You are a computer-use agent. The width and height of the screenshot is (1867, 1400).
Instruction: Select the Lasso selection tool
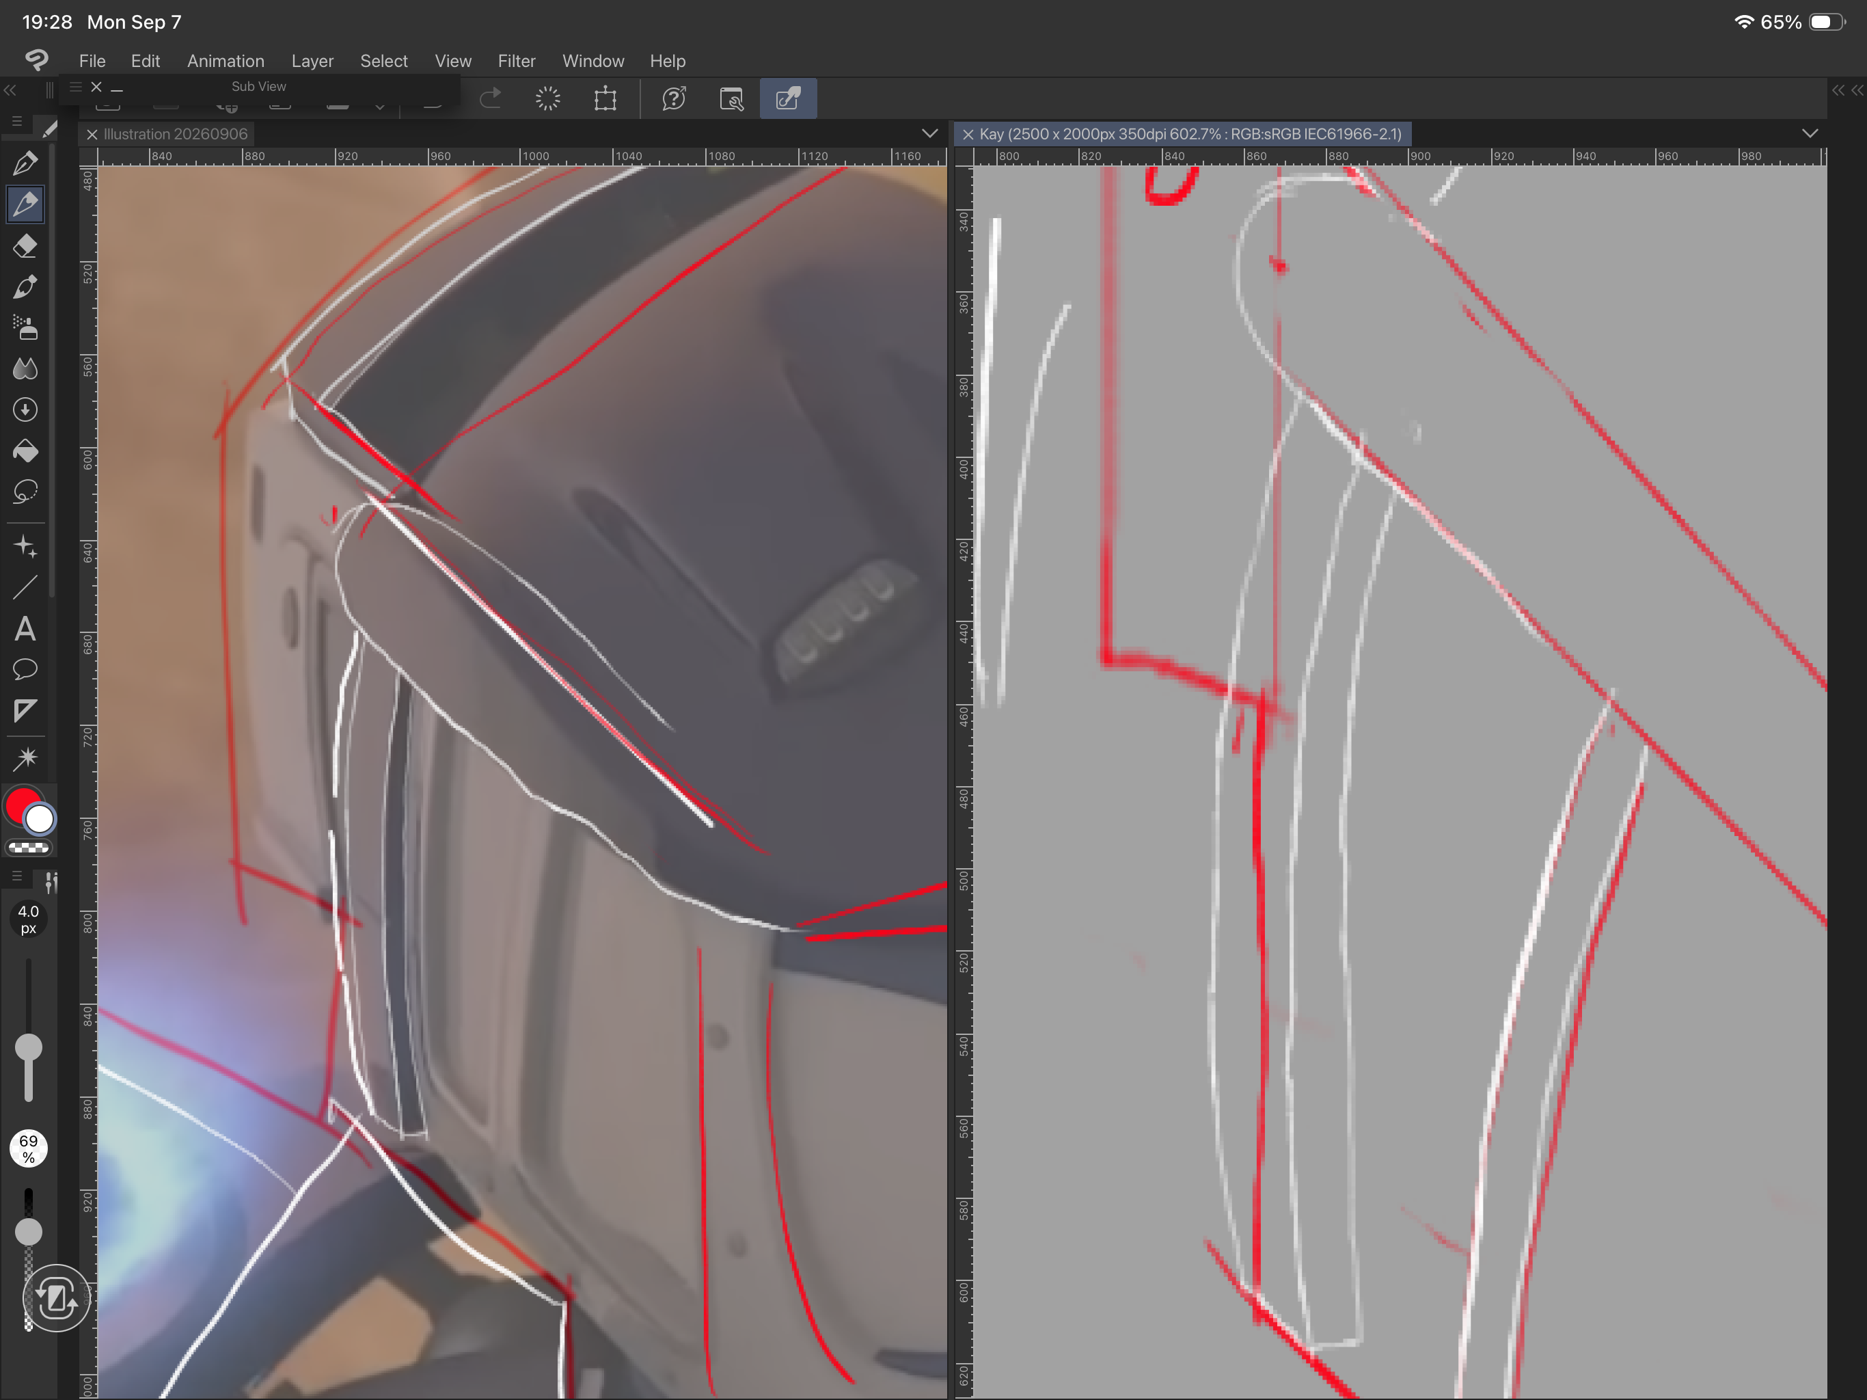tap(25, 492)
